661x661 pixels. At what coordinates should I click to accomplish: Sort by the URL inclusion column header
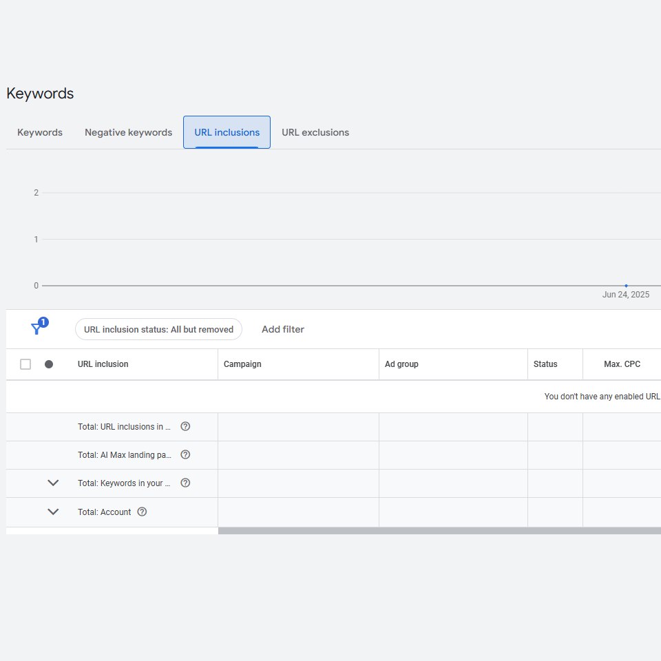[x=103, y=364]
